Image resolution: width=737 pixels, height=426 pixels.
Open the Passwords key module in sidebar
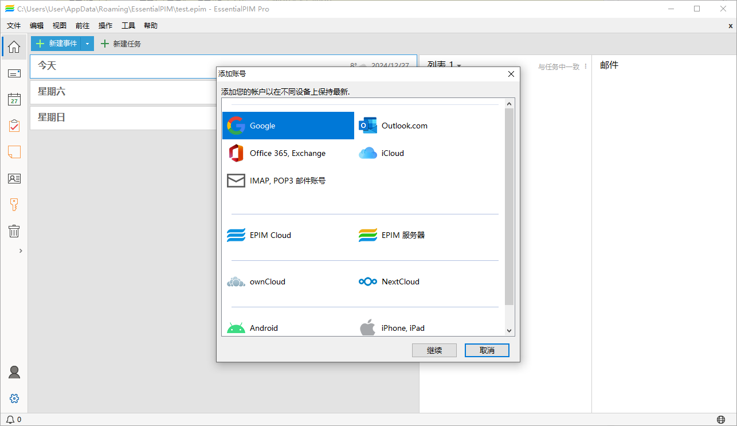pos(14,205)
